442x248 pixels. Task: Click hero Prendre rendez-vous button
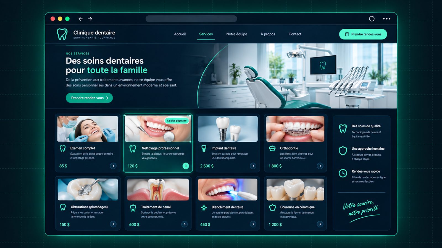coord(89,98)
